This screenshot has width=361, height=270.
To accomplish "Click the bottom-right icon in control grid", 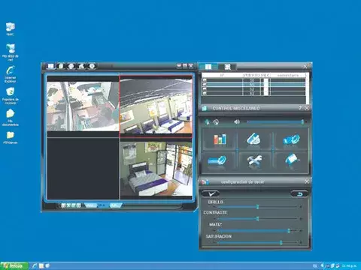I will point(292,160).
